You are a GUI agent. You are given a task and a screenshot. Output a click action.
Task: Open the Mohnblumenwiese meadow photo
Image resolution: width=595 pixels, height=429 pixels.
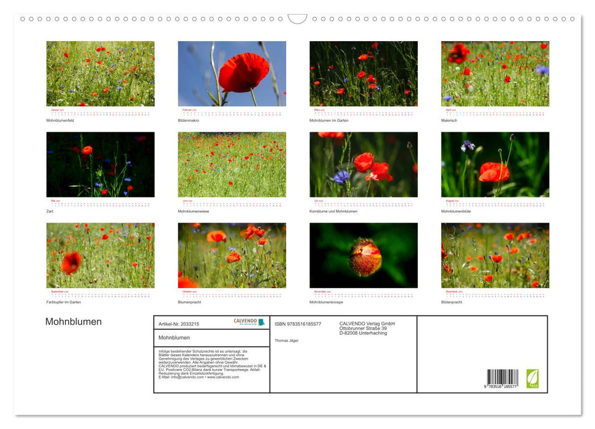point(232,164)
